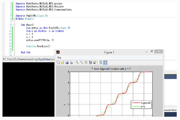Click 'Imports MathWorks.MATLAB.NET.Arrays' line
Image resolution: width=180 pixels, height=120 pixels.
pyautogui.click(x=39, y=4)
